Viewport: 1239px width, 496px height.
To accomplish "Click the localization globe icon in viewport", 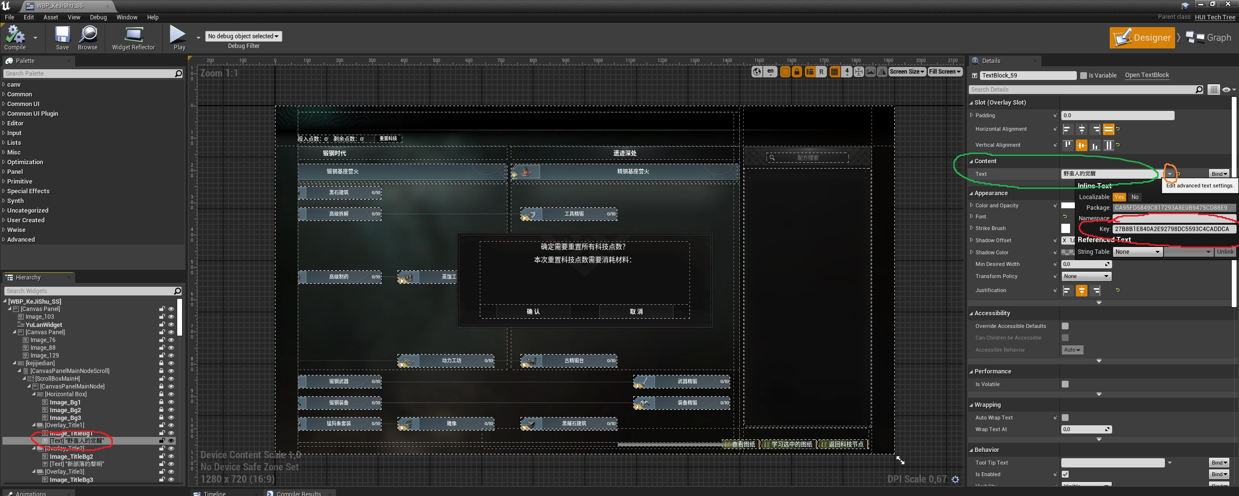I will 757,72.
